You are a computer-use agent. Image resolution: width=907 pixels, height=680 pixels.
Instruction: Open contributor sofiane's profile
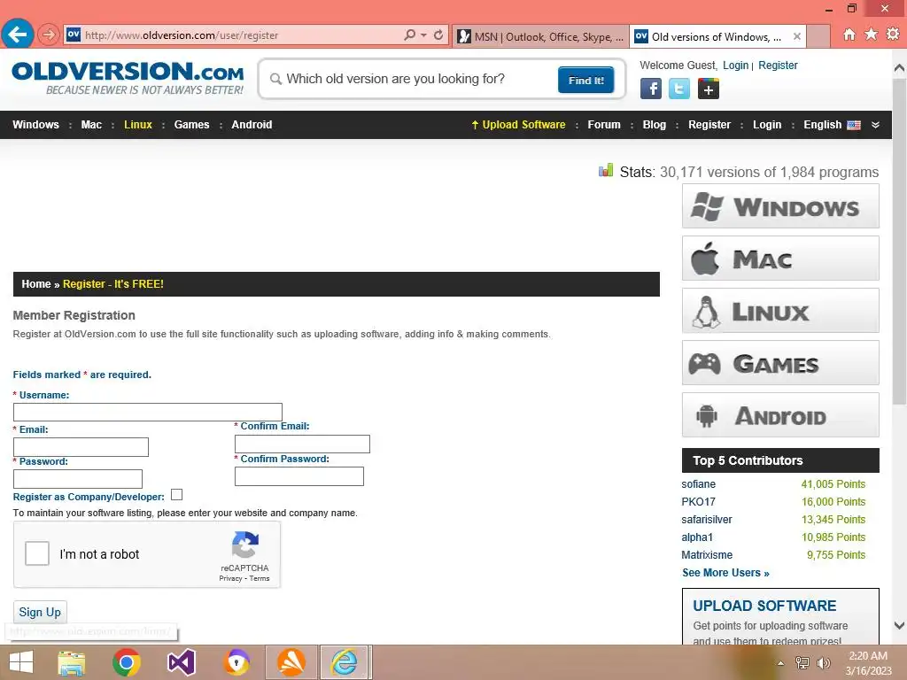pyautogui.click(x=698, y=484)
